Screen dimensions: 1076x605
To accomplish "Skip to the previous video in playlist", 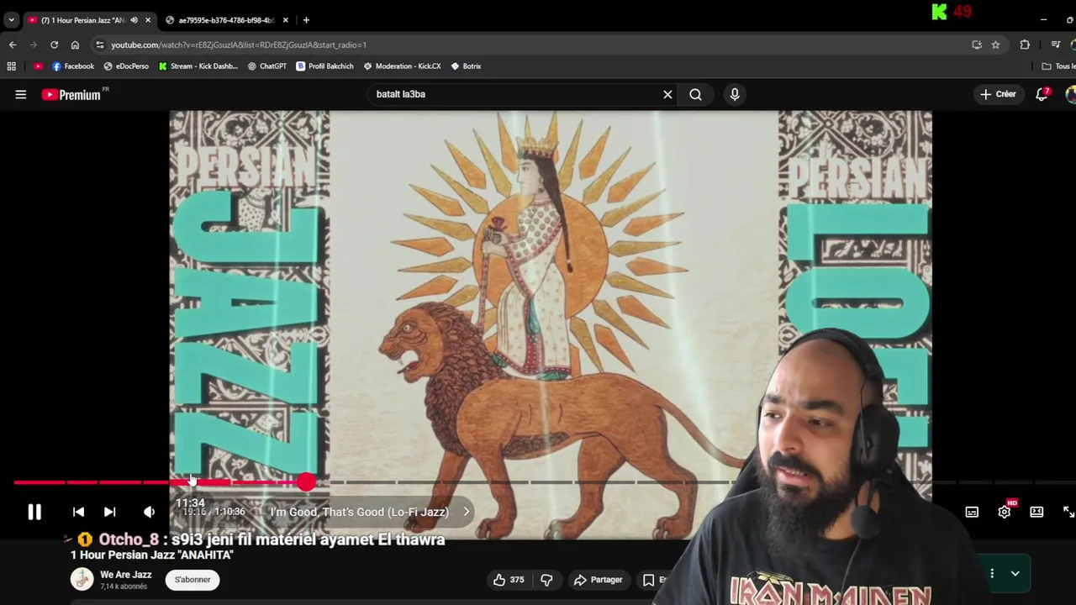I will [x=78, y=512].
